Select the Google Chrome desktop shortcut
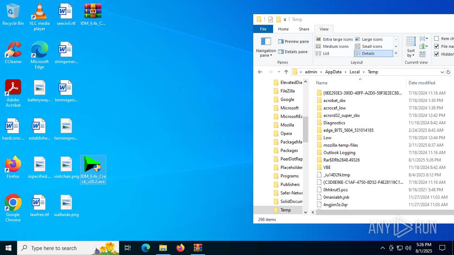454x255 pixels. point(13,208)
